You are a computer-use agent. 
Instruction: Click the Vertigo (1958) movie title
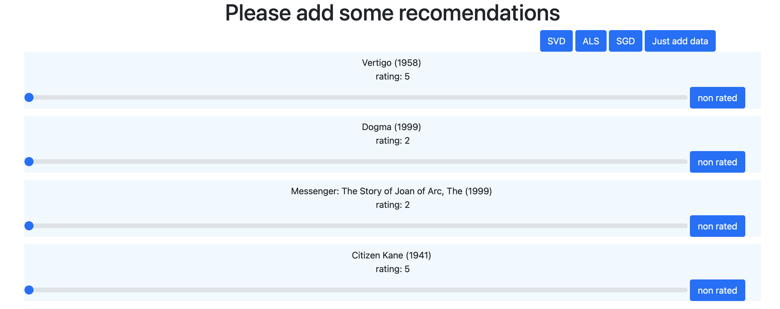(391, 63)
